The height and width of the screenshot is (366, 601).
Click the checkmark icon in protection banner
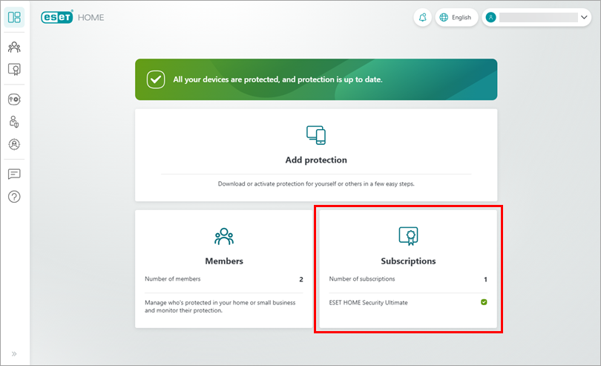point(156,79)
